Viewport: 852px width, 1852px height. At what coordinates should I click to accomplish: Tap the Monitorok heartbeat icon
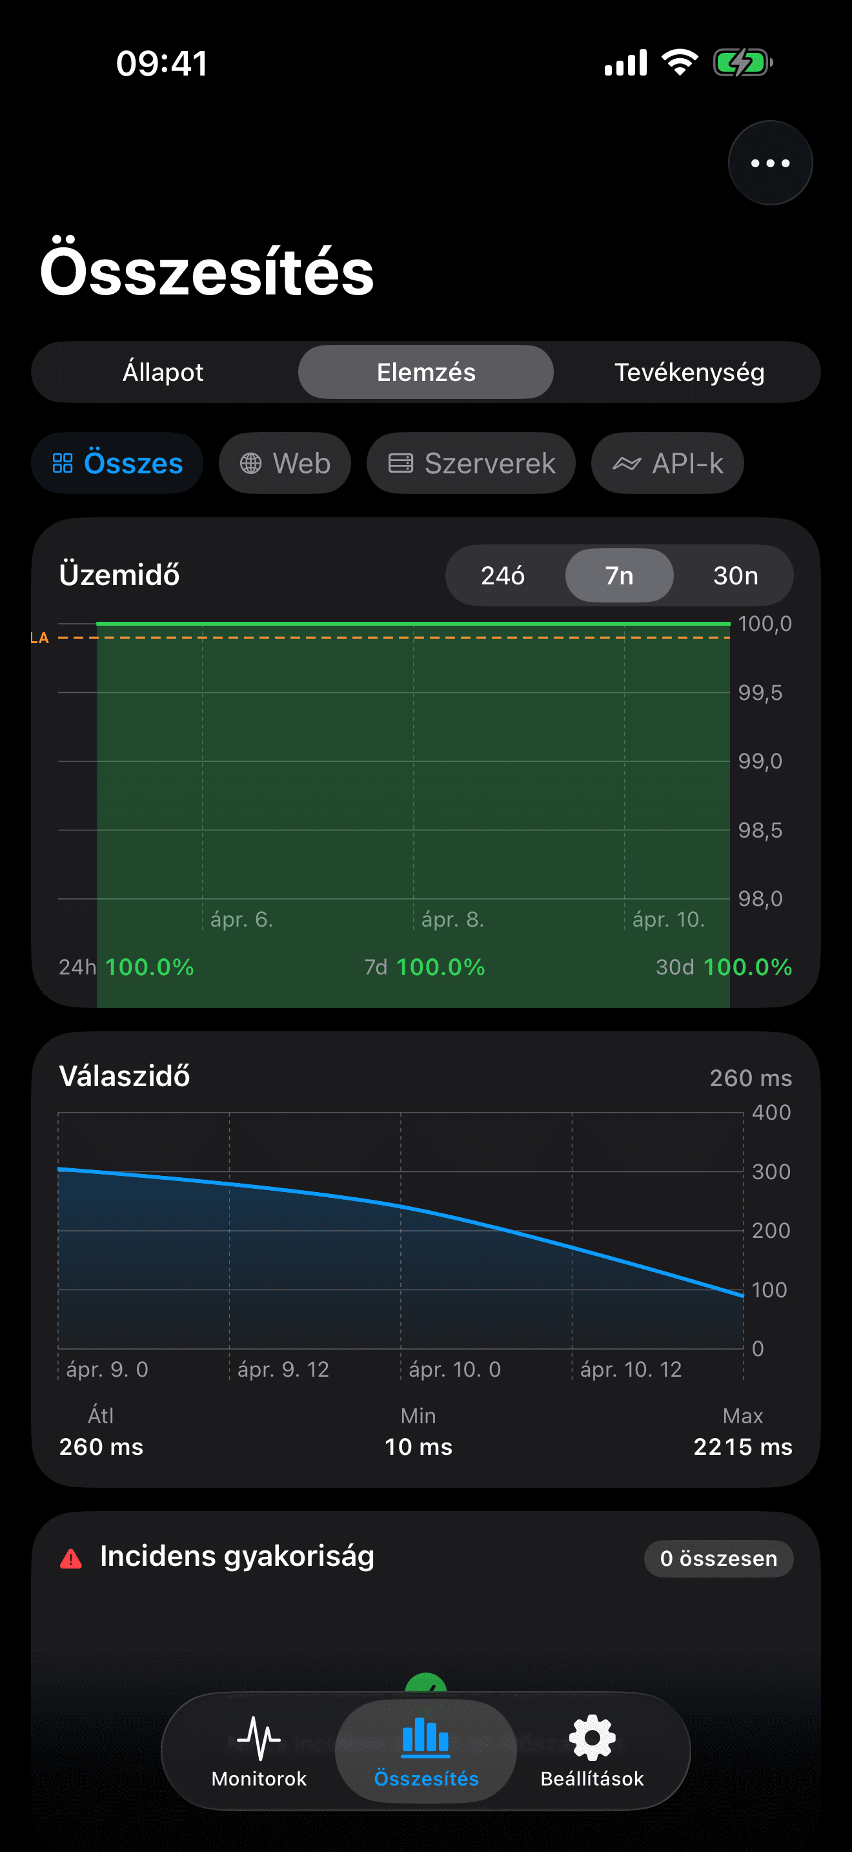[x=259, y=1738]
